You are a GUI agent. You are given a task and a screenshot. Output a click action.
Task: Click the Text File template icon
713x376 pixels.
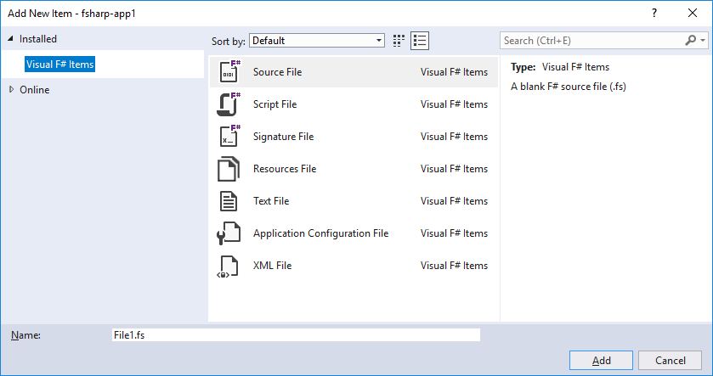[229, 201]
